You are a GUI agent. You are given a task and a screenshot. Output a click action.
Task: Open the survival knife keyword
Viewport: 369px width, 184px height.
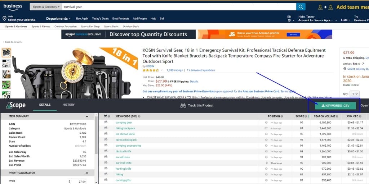(124, 163)
